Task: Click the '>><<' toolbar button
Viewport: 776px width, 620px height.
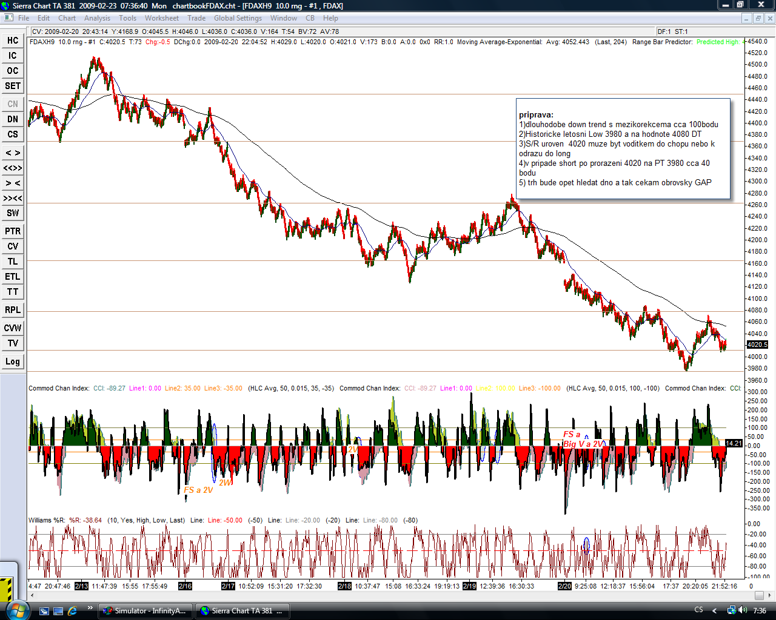Action: [x=13, y=198]
